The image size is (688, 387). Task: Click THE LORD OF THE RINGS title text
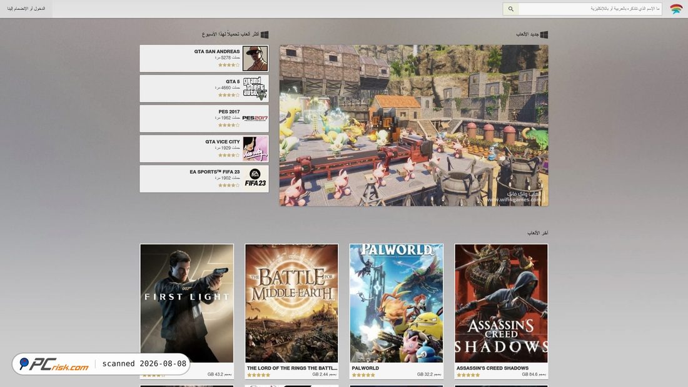(x=292, y=368)
